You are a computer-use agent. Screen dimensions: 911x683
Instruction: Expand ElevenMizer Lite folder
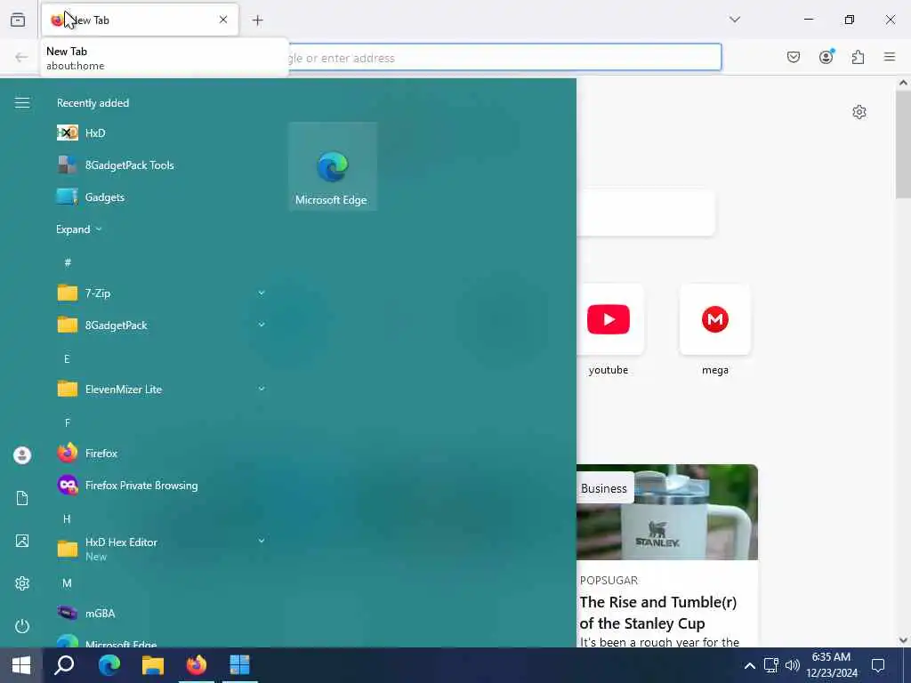tap(262, 390)
